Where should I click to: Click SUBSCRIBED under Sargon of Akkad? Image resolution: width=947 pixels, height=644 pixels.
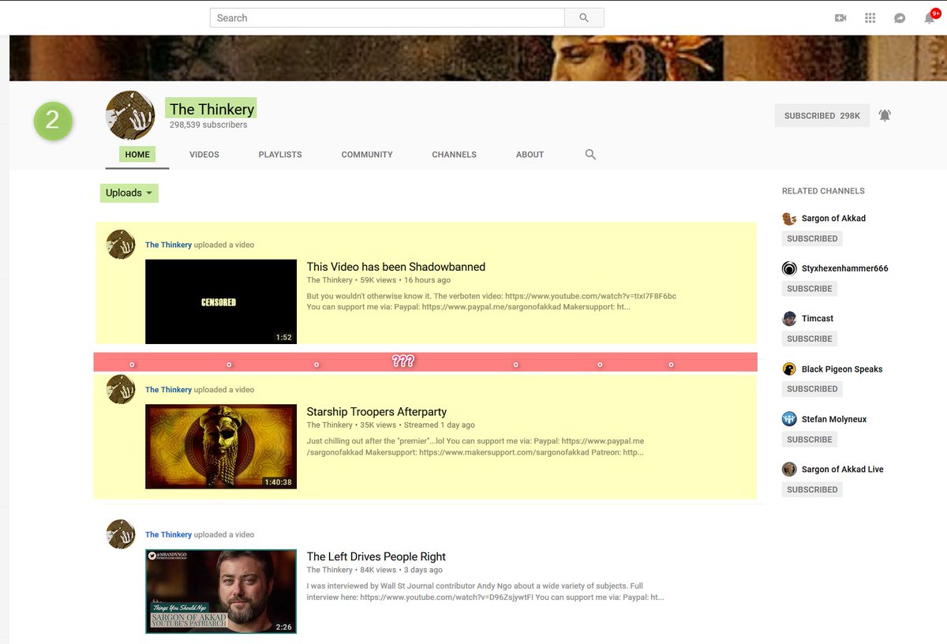[x=812, y=238]
